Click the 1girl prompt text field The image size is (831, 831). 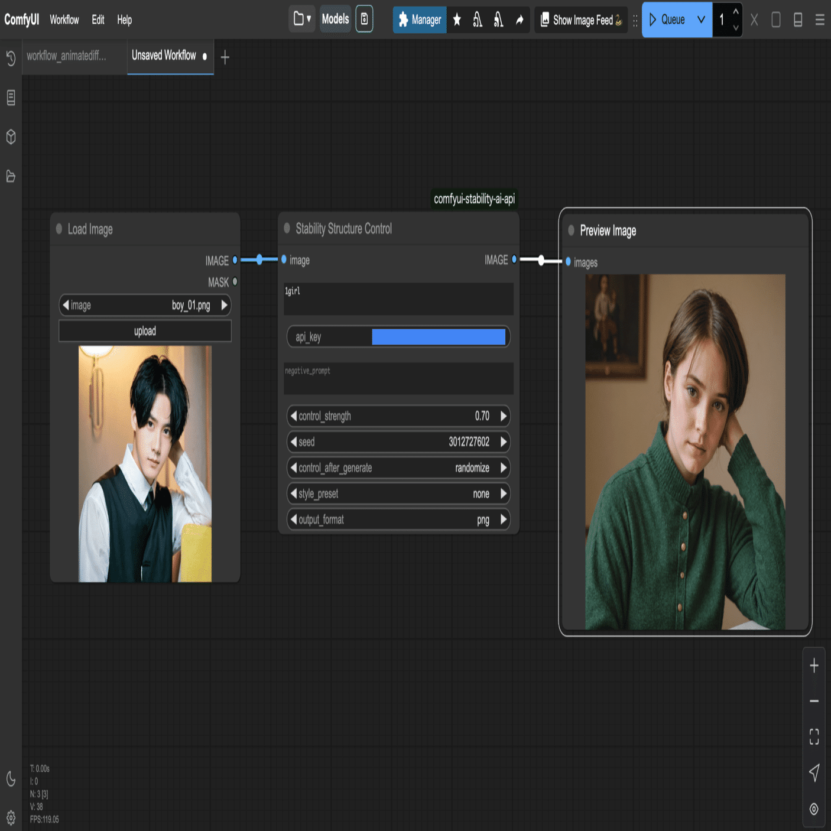point(398,299)
